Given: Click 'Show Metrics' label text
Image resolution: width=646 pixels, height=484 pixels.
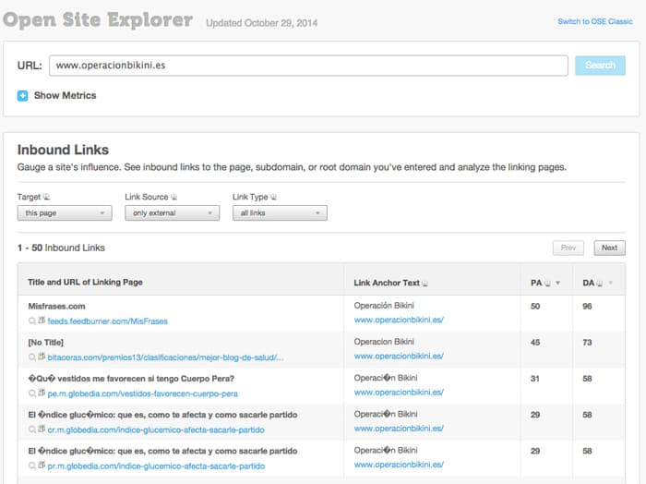Looking at the screenshot, I should click(66, 96).
